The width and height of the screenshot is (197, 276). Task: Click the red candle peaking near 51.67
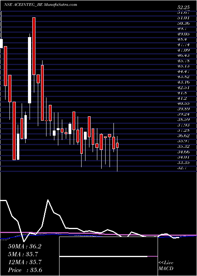pos(34,46)
